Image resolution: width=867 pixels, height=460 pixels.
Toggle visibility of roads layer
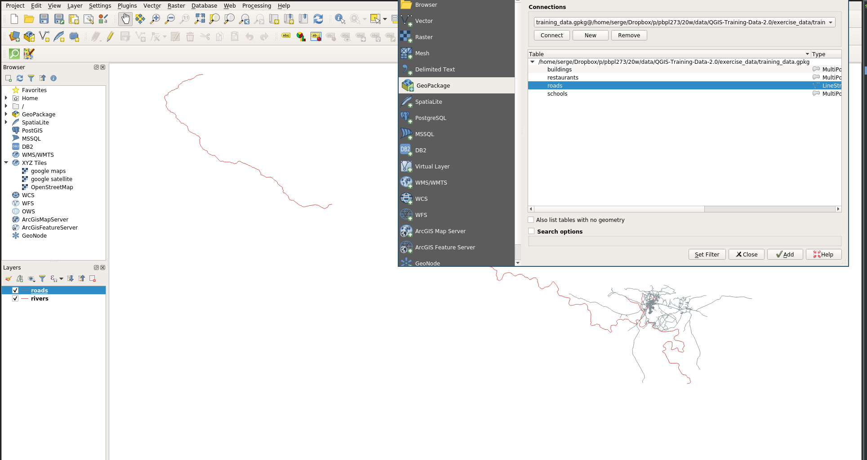tap(15, 291)
